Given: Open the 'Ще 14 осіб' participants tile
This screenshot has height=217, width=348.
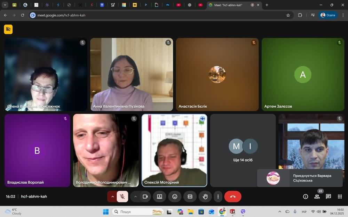Looking at the screenshot, I should click(243, 150).
